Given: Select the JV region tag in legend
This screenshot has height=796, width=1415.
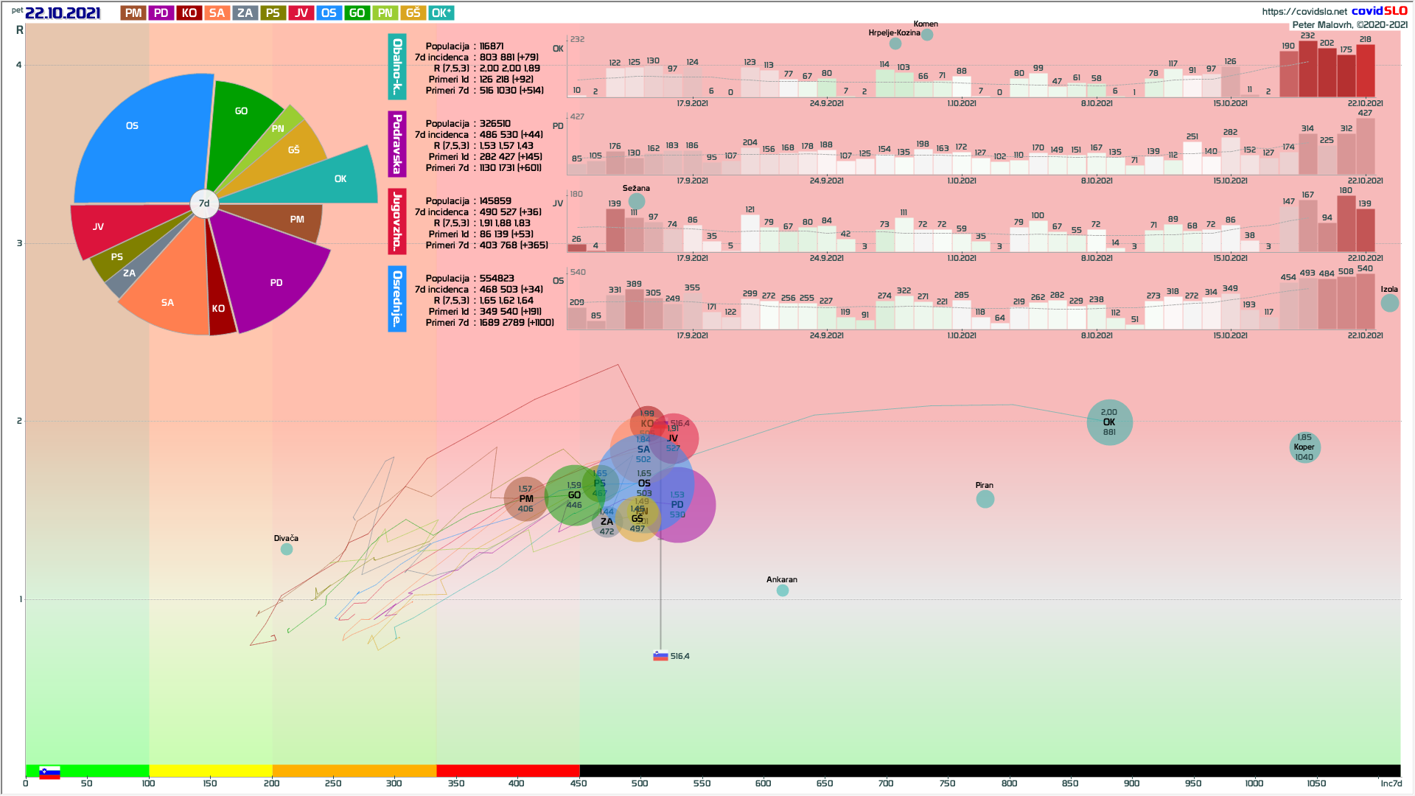Looking at the screenshot, I should pos(301,13).
